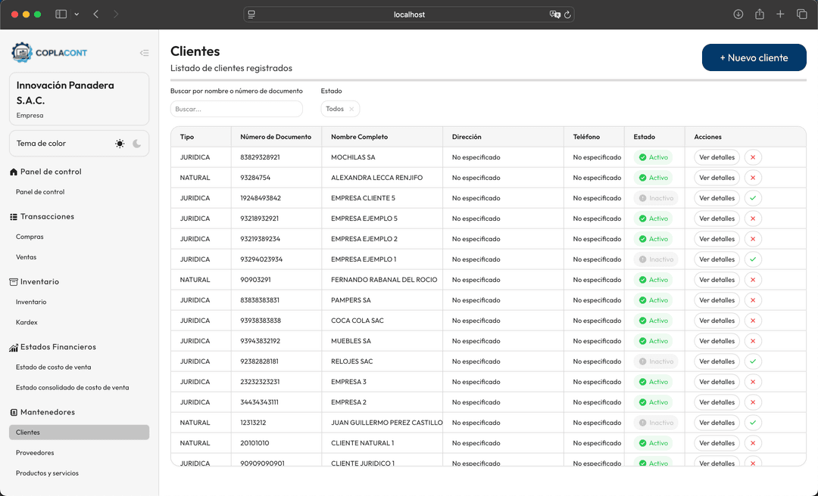818x496 pixels.
Task: View details for COCA COLA SAC
Action: click(717, 321)
